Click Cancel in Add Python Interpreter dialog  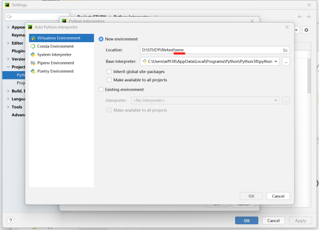tap(278, 196)
